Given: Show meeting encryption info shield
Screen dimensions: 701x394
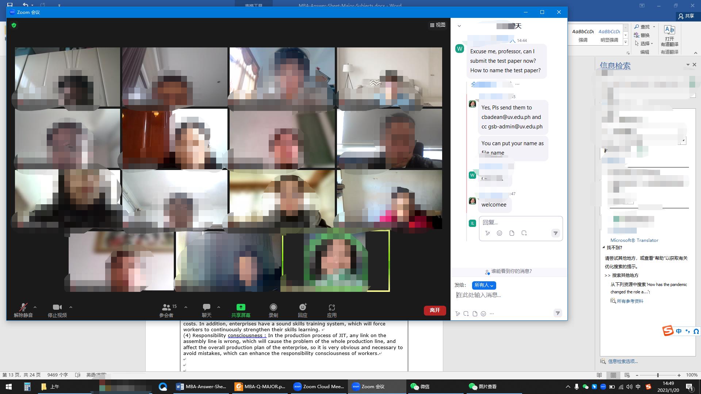Looking at the screenshot, I should tap(14, 25).
